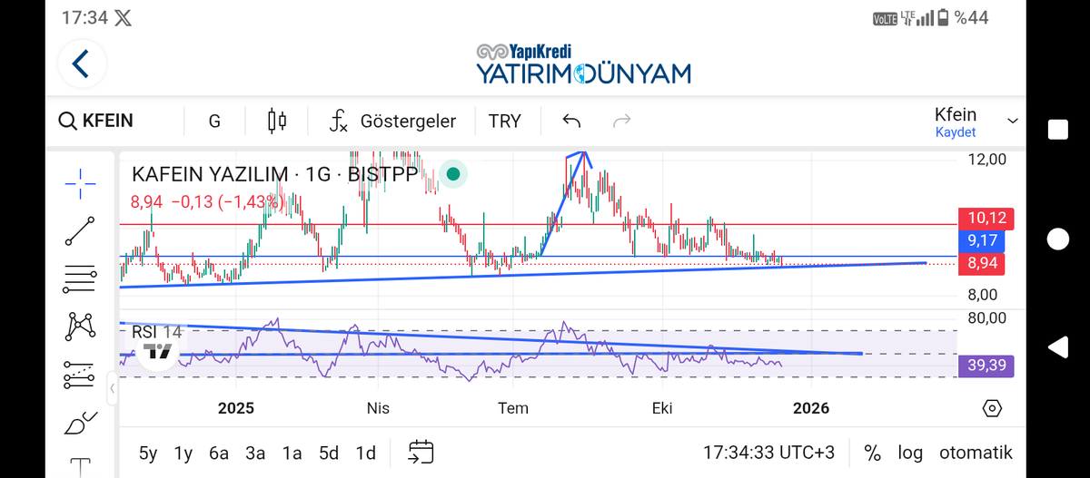The image size is (1090, 478).
Task: Open chart settings hexagon gear icon
Action: (x=992, y=409)
